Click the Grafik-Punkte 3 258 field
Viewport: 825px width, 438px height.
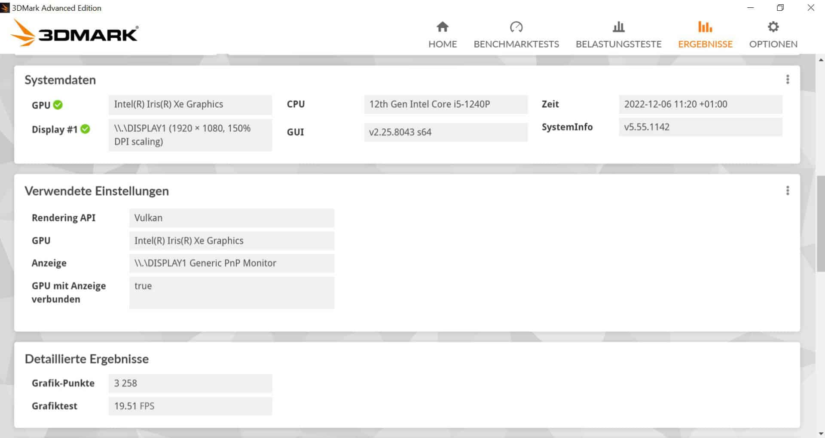click(x=190, y=383)
